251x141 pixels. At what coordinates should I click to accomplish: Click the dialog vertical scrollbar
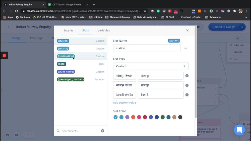point(196,72)
